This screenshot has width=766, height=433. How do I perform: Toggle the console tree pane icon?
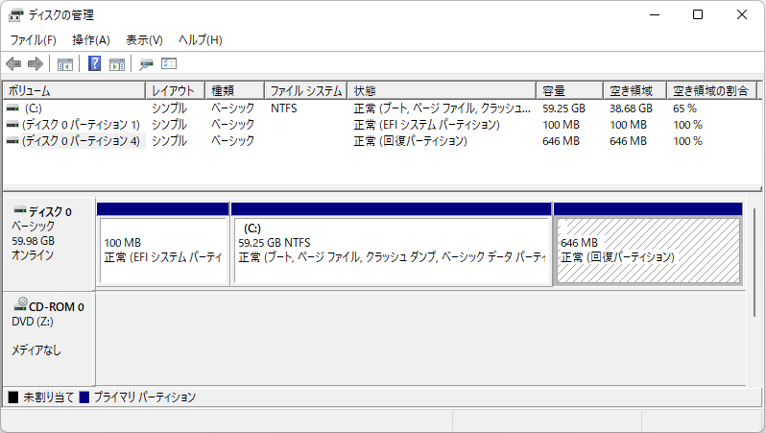point(65,64)
